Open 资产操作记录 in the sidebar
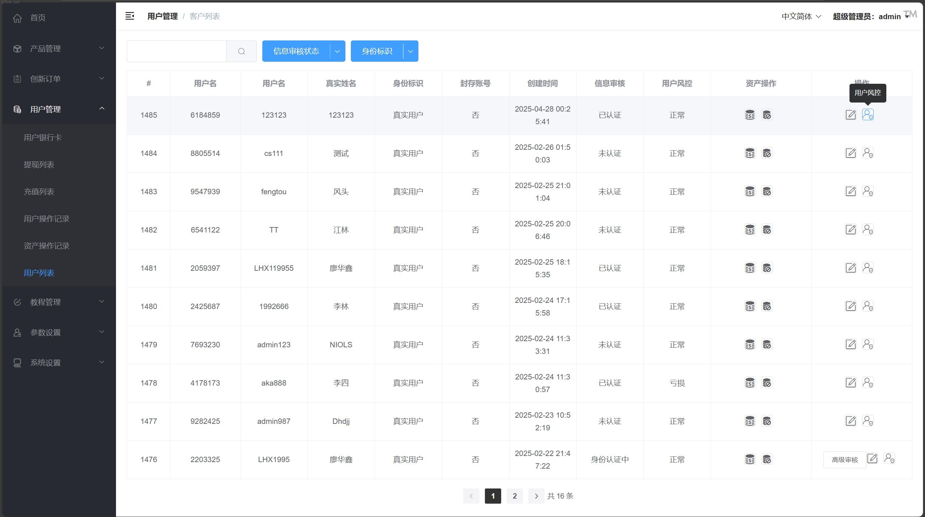Viewport: 925px width, 517px height. click(x=47, y=246)
